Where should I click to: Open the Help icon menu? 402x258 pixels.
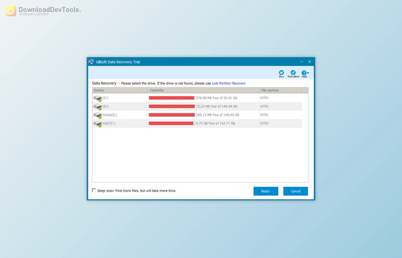[305, 73]
